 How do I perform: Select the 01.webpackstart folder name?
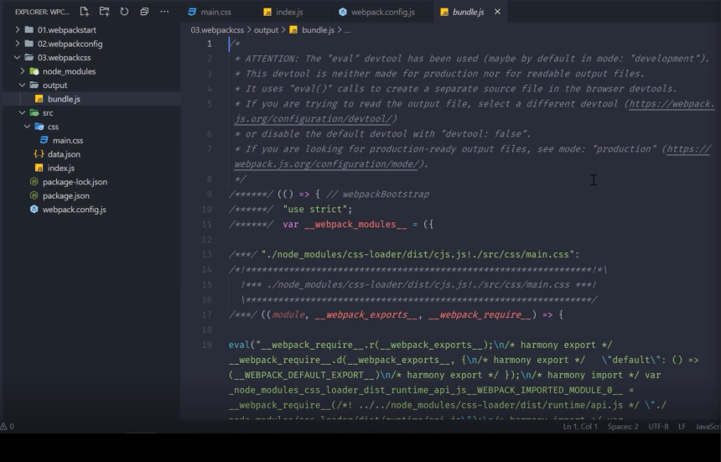pos(67,30)
